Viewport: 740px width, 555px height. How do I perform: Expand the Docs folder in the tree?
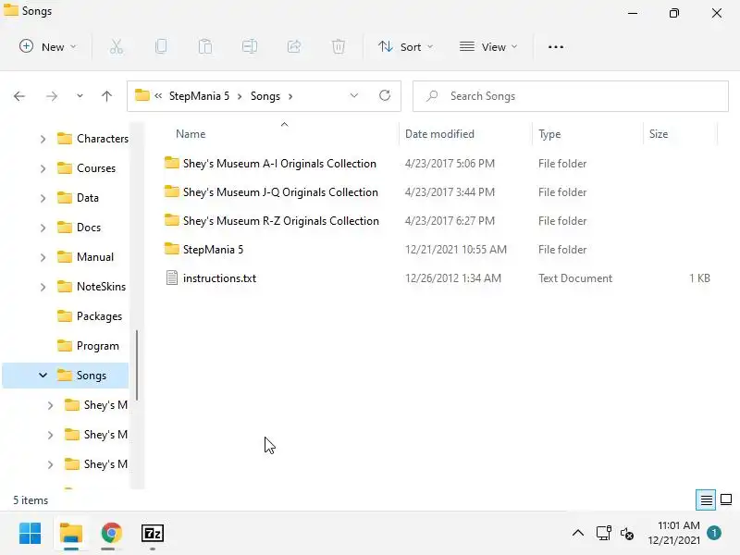point(43,228)
